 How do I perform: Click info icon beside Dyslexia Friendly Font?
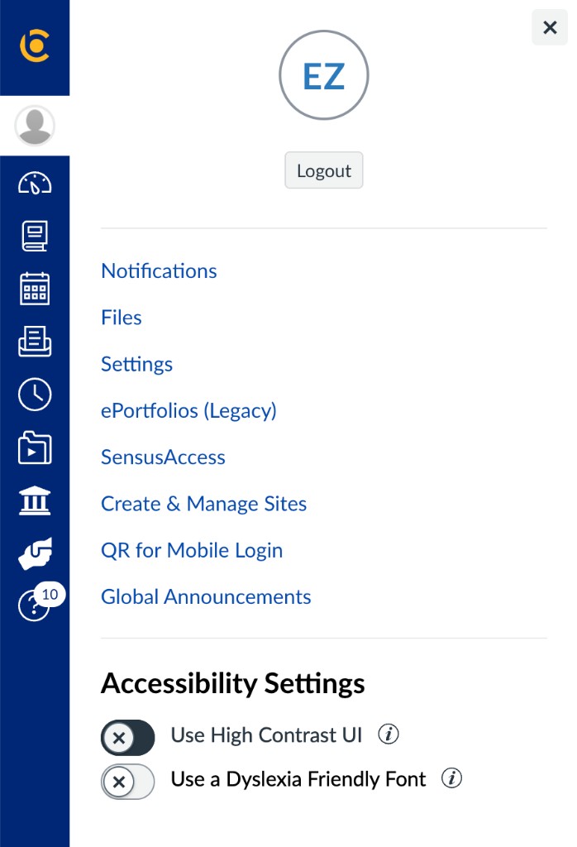(452, 778)
